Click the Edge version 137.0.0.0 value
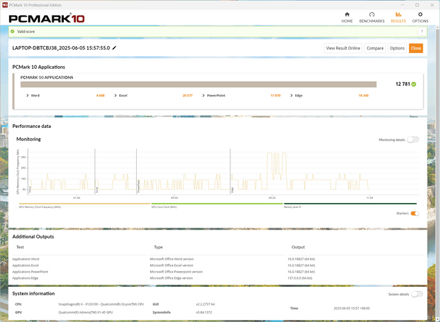Image resolution: width=440 pixels, height=322 pixels. (x=300, y=278)
